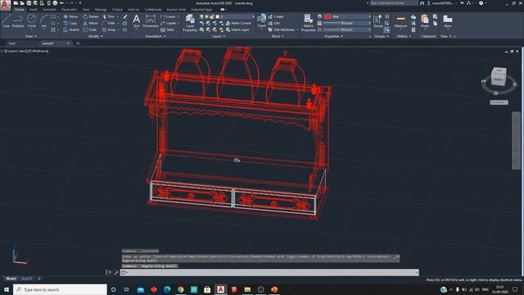
Task: Expand the Layers panel
Action: (x=218, y=36)
